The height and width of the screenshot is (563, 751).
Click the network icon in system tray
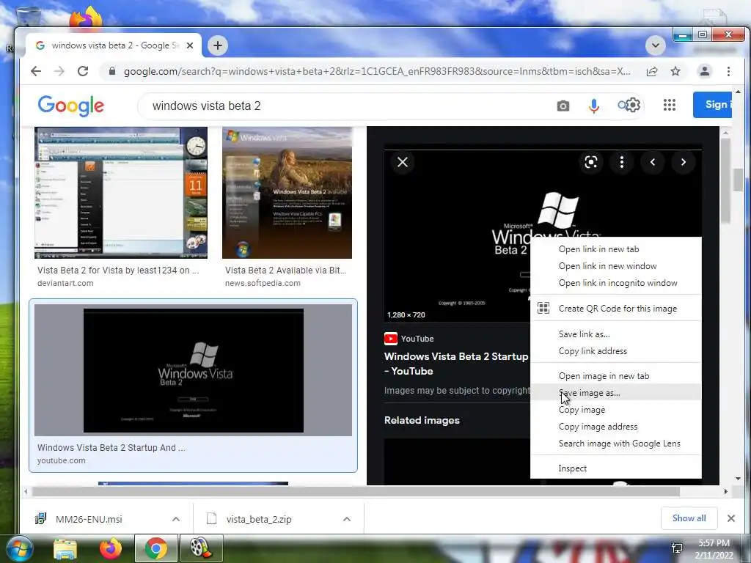[677, 548]
